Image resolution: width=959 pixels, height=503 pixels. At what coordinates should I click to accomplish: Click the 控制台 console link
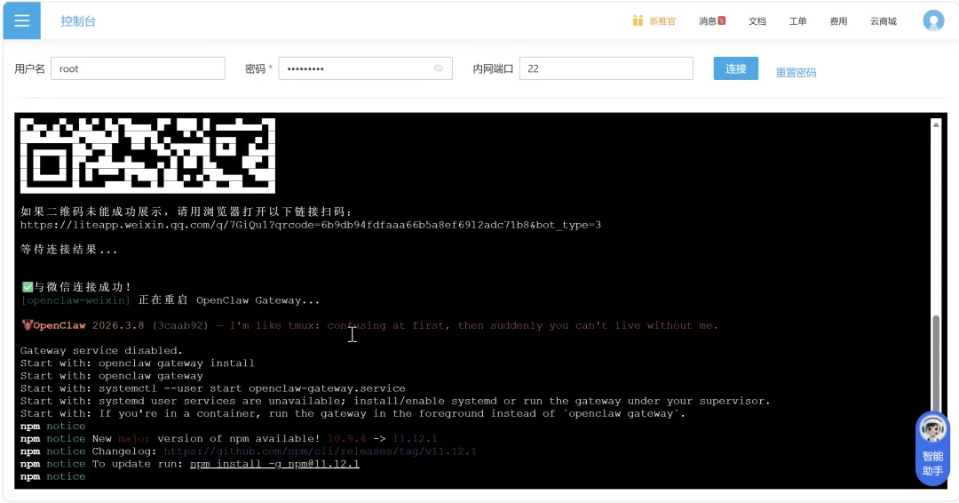click(x=78, y=21)
